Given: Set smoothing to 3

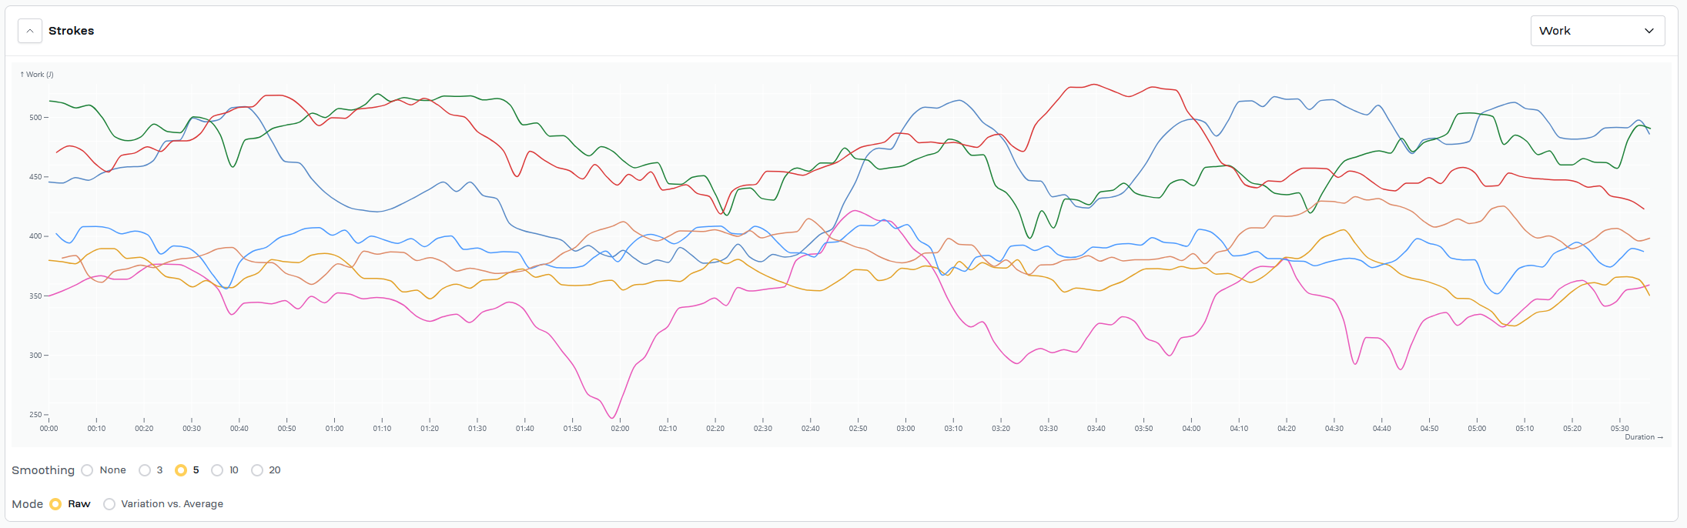Looking at the screenshot, I should [x=145, y=470].
